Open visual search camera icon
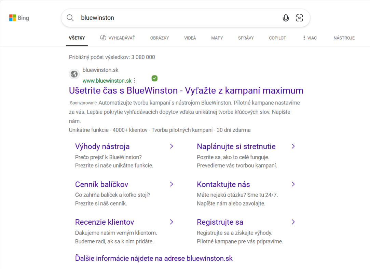The height and width of the screenshot is (269, 370). (x=299, y=18)
